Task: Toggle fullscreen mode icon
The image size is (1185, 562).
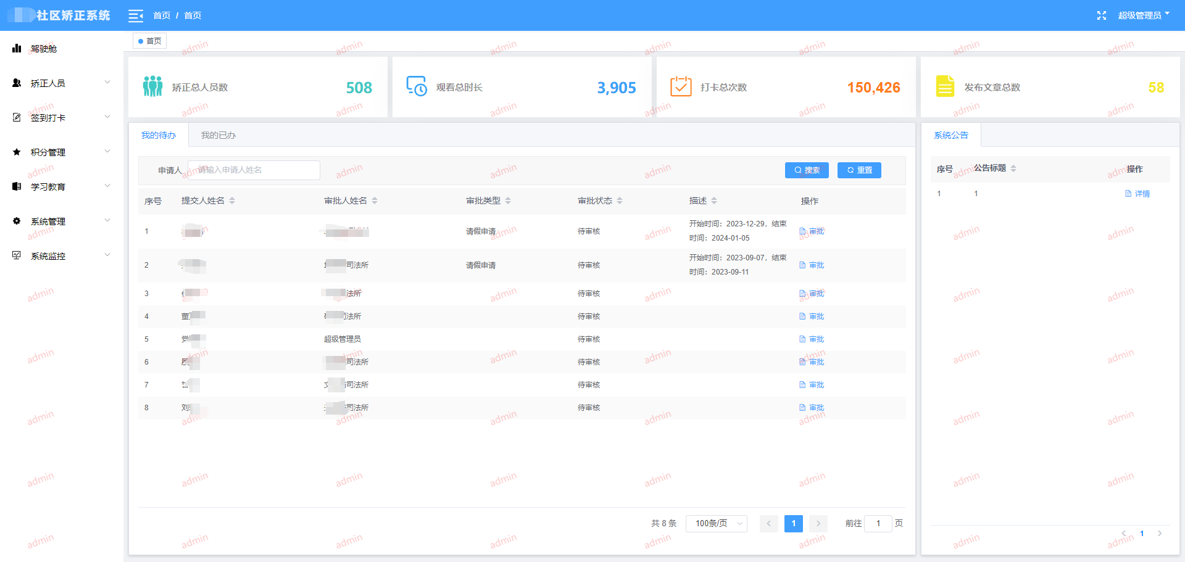Action: tap(1102, 15)
